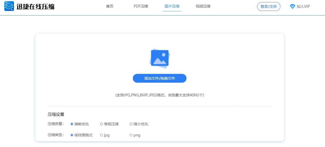Click the 压缩设置 heading
Viewport: 325px width, 147px height.
click(56, 114)
